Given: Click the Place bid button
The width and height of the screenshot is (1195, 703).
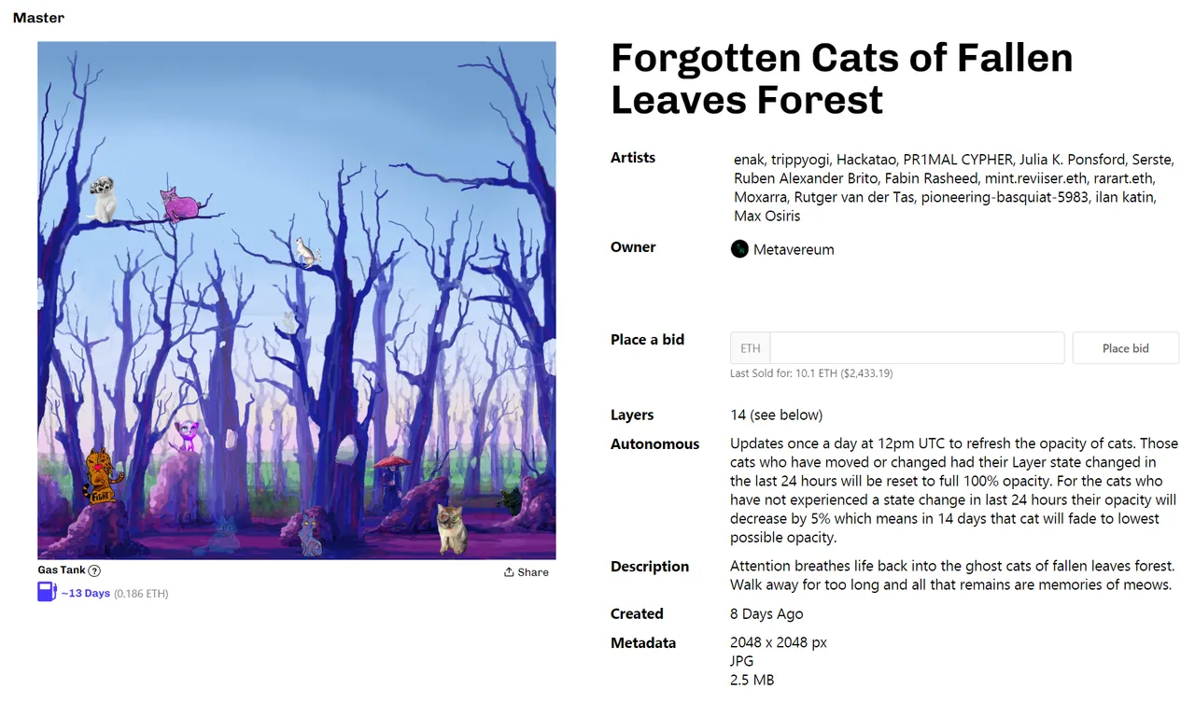Looking at the screenshot, I should [1126, 348].
